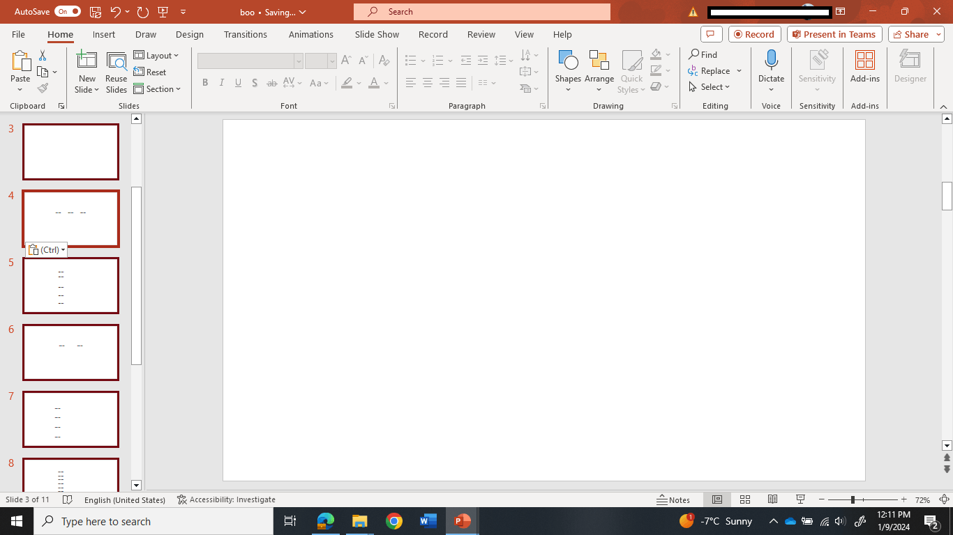
Task: Open the Section dropdown menu
Action: (x=158, y=89)
